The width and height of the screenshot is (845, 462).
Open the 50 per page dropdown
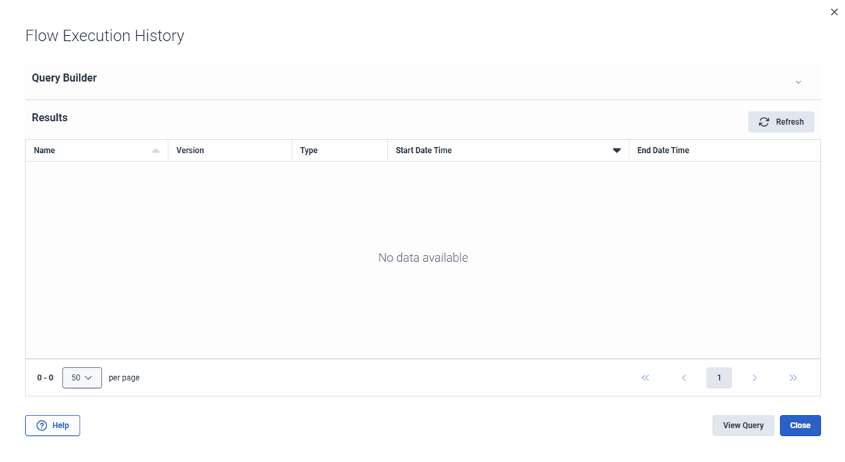coord(82,378)
